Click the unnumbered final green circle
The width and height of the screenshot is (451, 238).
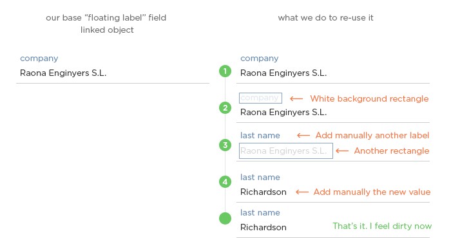[225, 218]
